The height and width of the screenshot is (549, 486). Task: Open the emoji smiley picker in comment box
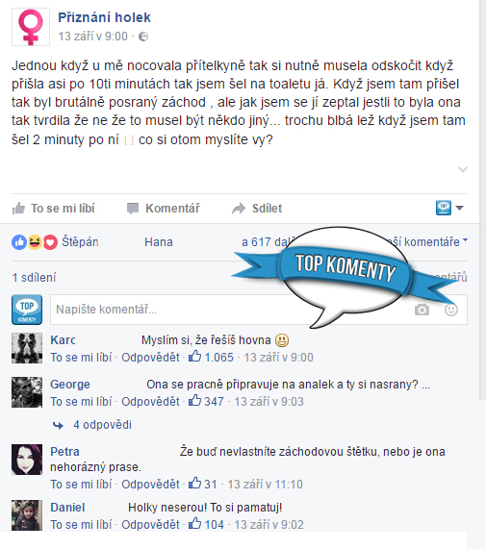(x=451, y=310)
